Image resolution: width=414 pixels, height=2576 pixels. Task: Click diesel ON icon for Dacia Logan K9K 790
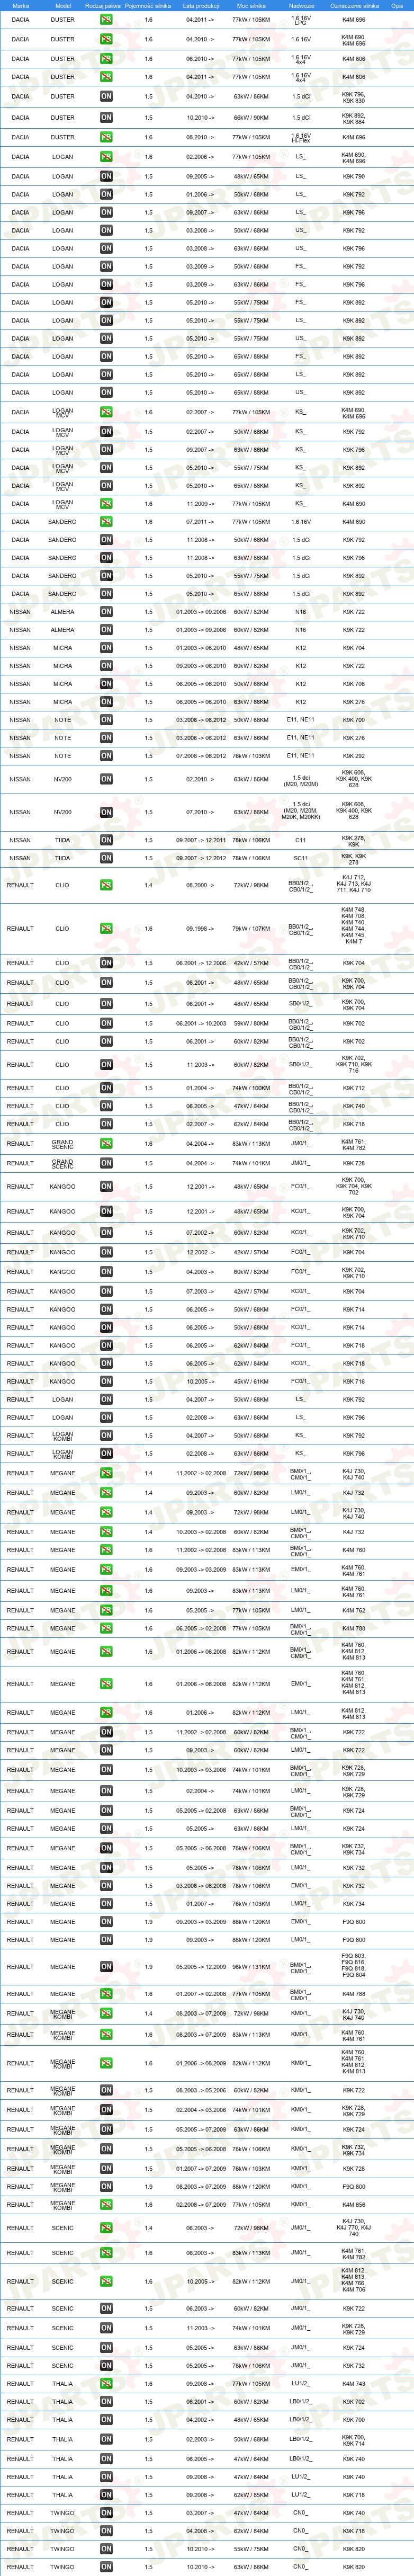(x=106, y=177)
